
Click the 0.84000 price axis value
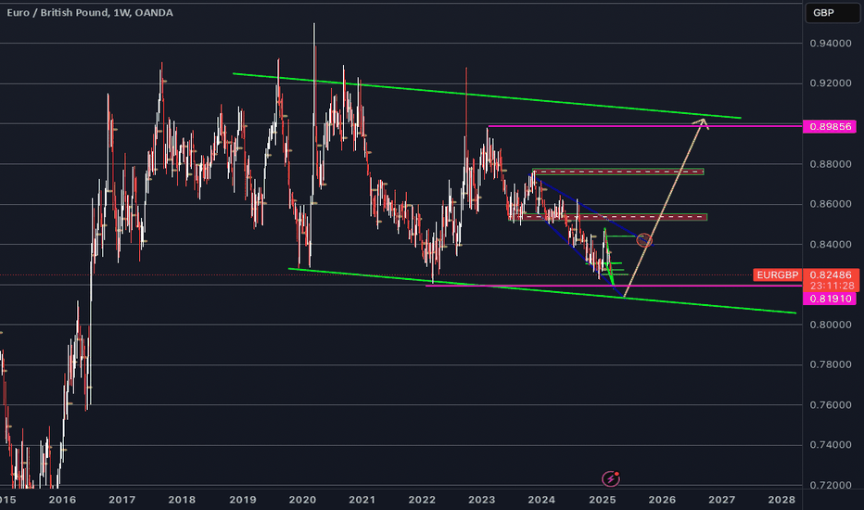[x=831, y=244]
